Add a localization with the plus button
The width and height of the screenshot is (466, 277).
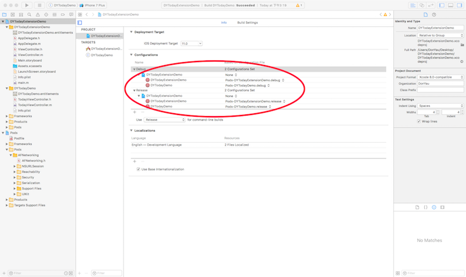point(135,161)
